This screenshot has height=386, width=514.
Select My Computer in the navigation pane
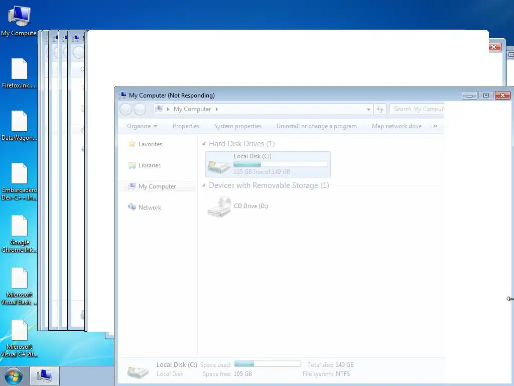157,186
